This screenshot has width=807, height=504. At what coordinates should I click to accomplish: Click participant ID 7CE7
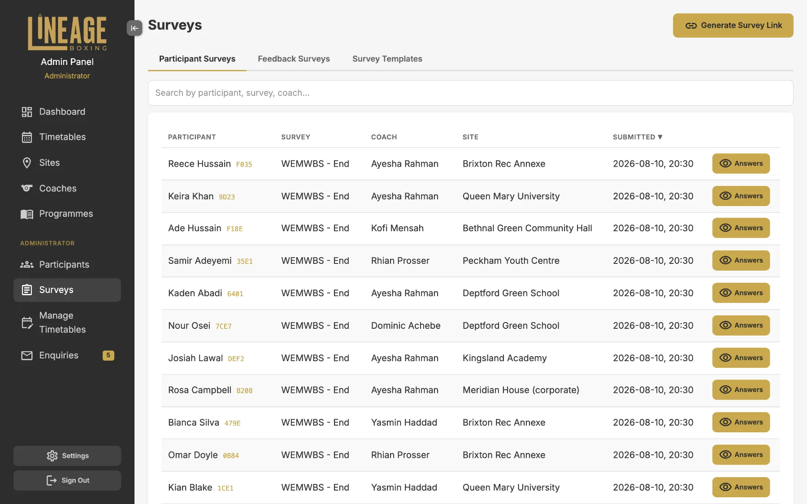coord(223,326)
